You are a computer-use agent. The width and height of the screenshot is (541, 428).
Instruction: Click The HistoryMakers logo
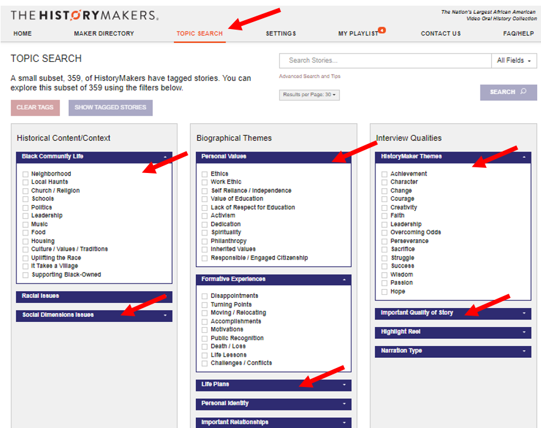coord(85,15)
